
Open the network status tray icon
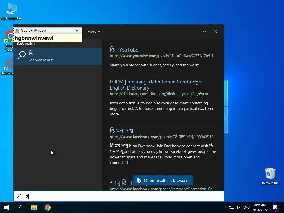click(232, 207)
